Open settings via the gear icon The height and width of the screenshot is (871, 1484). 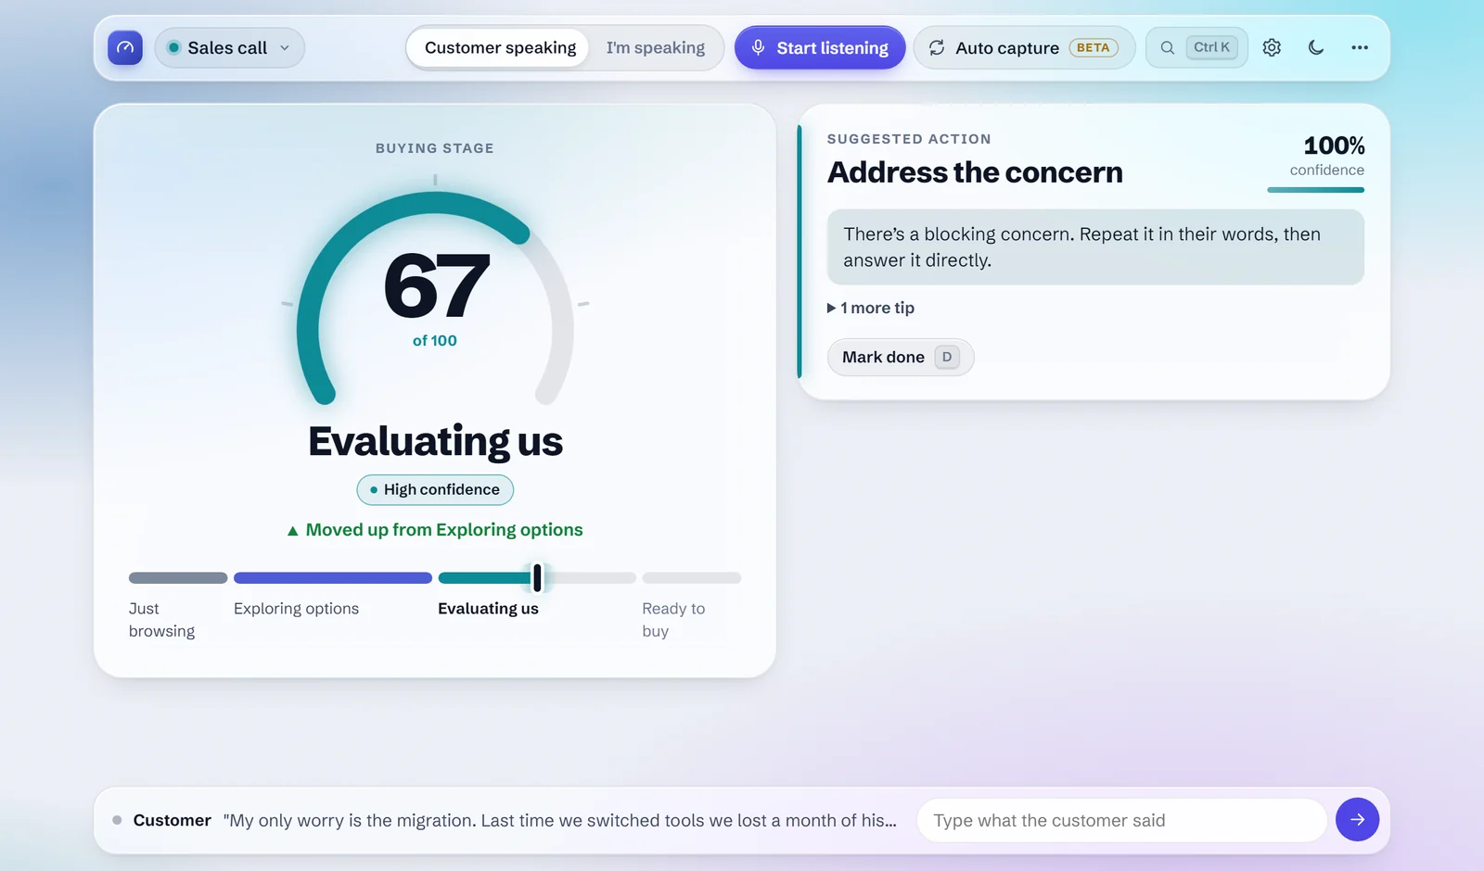pos(1272,47)
